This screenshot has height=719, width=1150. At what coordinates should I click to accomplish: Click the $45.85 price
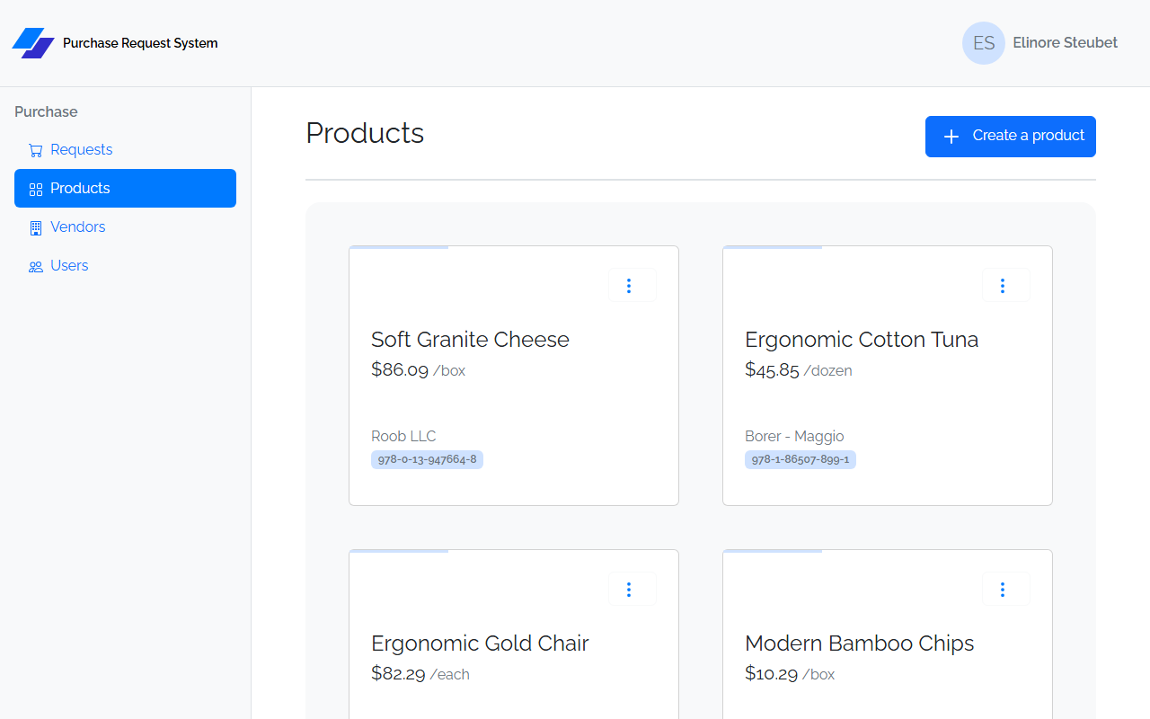tap(772, 369)
